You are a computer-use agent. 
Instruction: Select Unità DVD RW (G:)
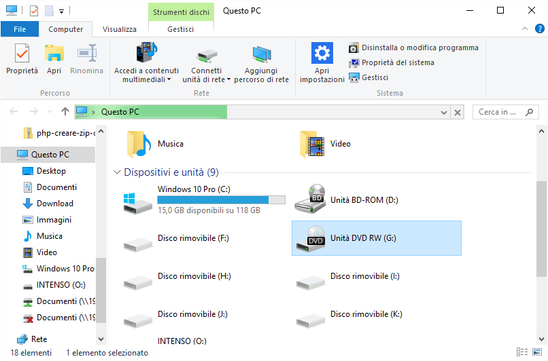click(x=377, y=238)
